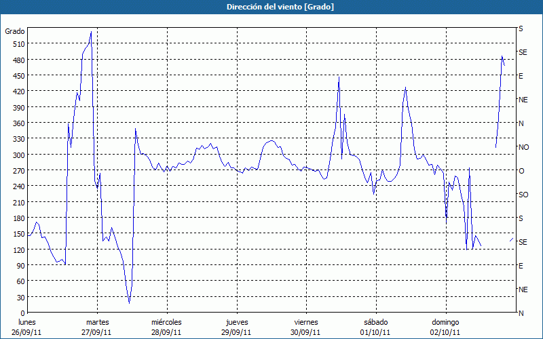Click the "martes 27/09/11" date label
543x339 pixels.
(97, 327)
